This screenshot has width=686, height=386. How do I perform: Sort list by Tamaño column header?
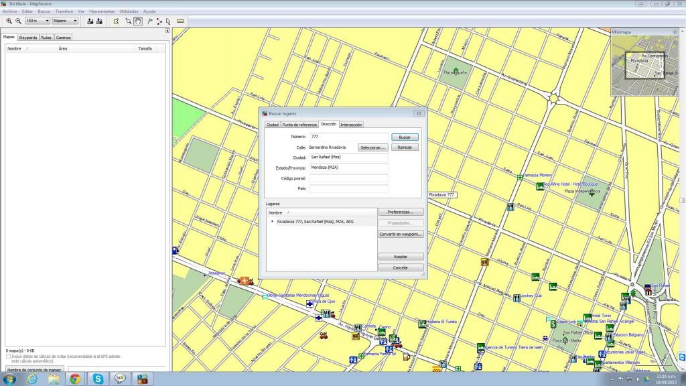pyautogui.click(x=145, y=48)
